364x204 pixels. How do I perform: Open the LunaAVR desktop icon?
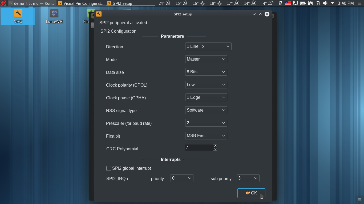[x=54, y=16]
